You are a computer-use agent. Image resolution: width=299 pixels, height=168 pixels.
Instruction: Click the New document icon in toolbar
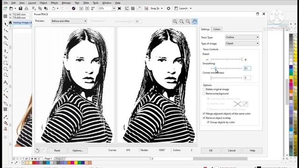[5, 8]
